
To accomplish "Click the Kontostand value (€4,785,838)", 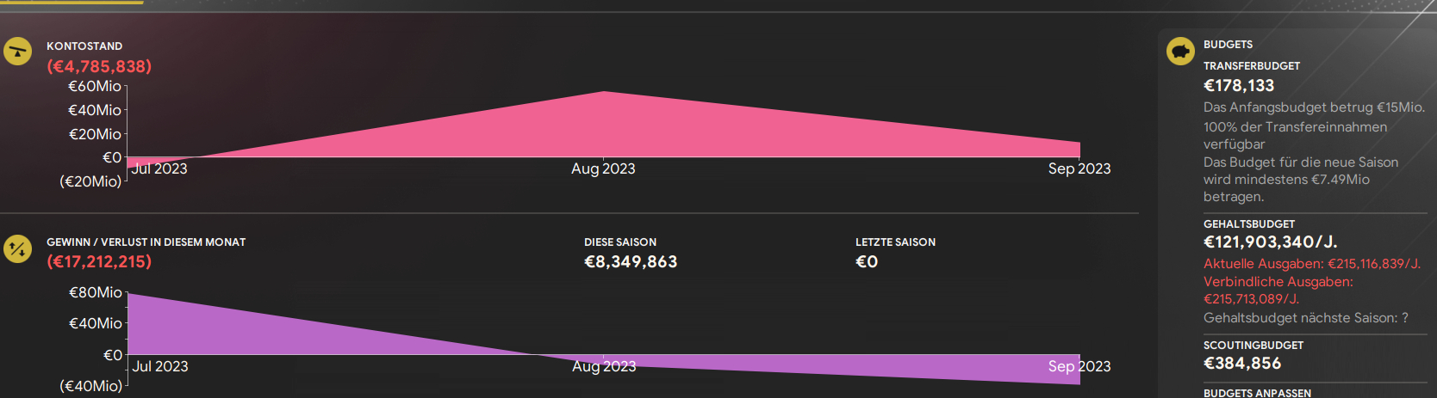I will (99, 66).
